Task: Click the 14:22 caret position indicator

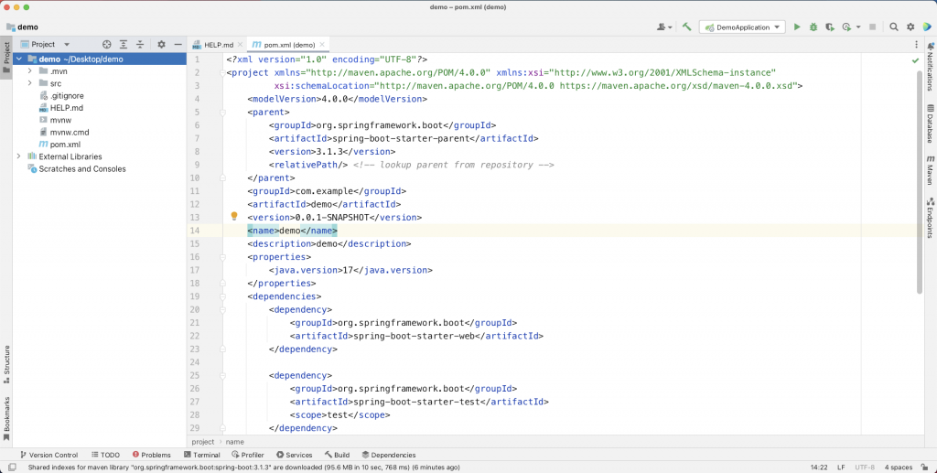Action: [819, 467]
